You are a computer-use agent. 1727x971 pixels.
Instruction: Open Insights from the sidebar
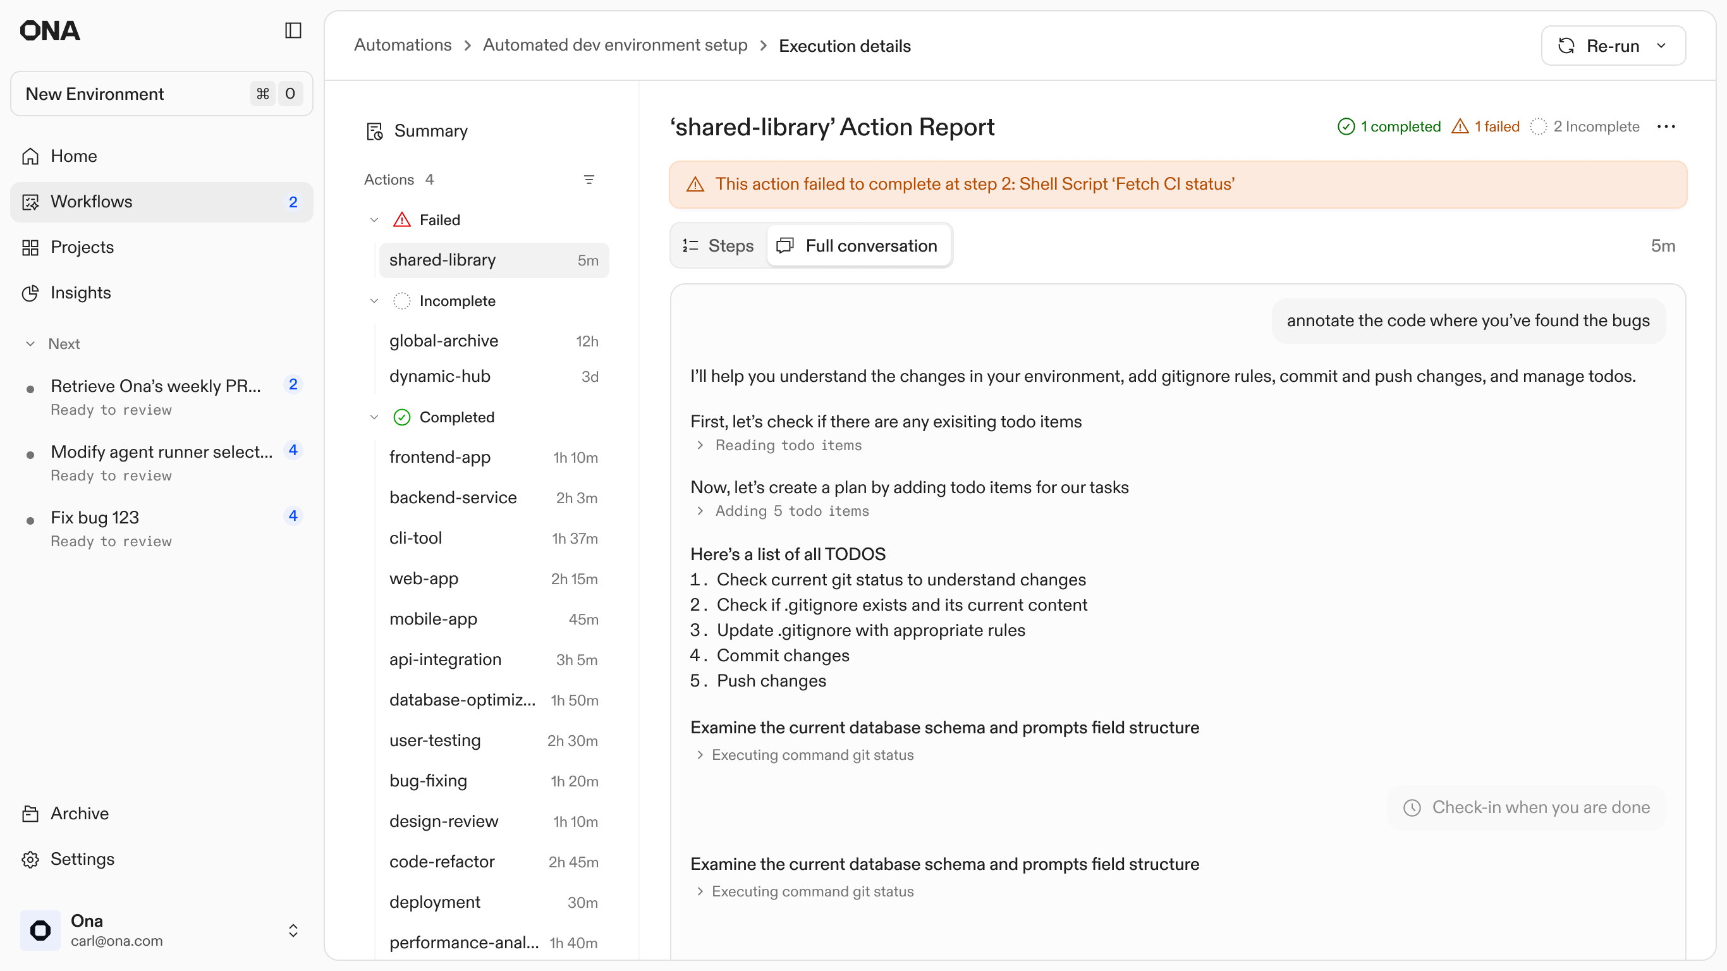point(80,293)
